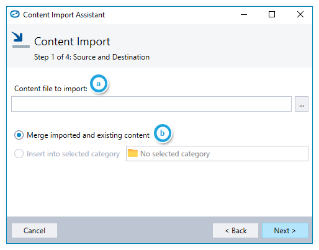Image resolution: width=319 pixels, height=250 pixels.
Task: Proceed with the Next button
Action: point(285,230)
